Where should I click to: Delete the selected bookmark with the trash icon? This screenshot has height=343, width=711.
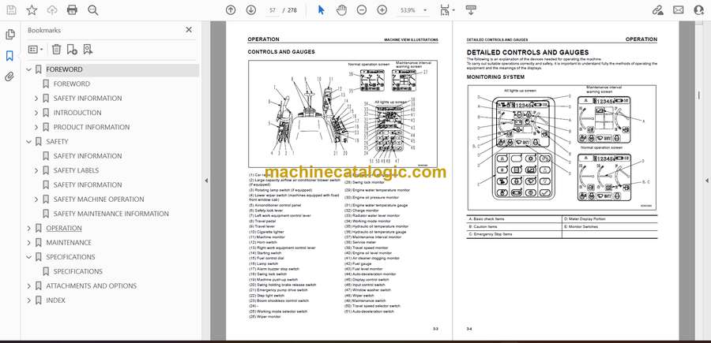tap(56, 50)
